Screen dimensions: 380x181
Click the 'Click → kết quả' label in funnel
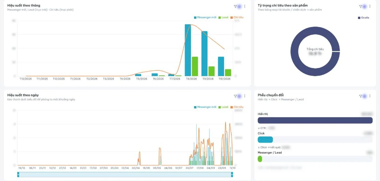269,147
